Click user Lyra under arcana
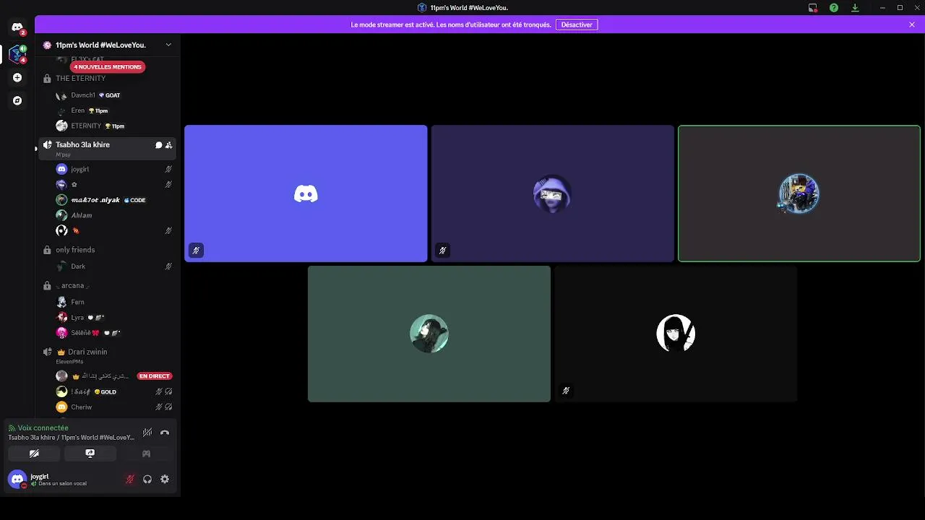Viewport: 925px width, 520px height. pyautogui.click(x=114, y=318)
